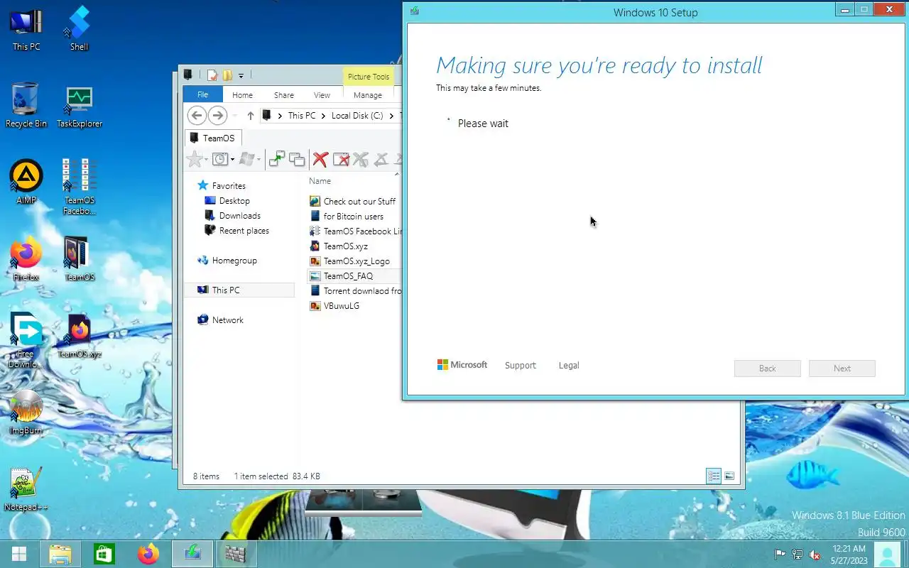The height and width of the screenshot is (568, 909).
Task: Switch Explorer to details view
Action: coord(714,476)
